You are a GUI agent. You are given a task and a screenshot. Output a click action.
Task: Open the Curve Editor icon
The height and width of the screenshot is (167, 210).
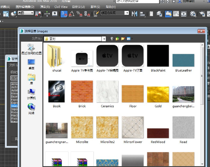point(176,14)
